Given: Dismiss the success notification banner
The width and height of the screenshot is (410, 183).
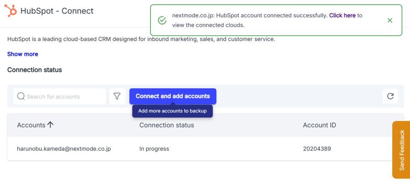Looking at the screenshot, I should coord(389,20).
